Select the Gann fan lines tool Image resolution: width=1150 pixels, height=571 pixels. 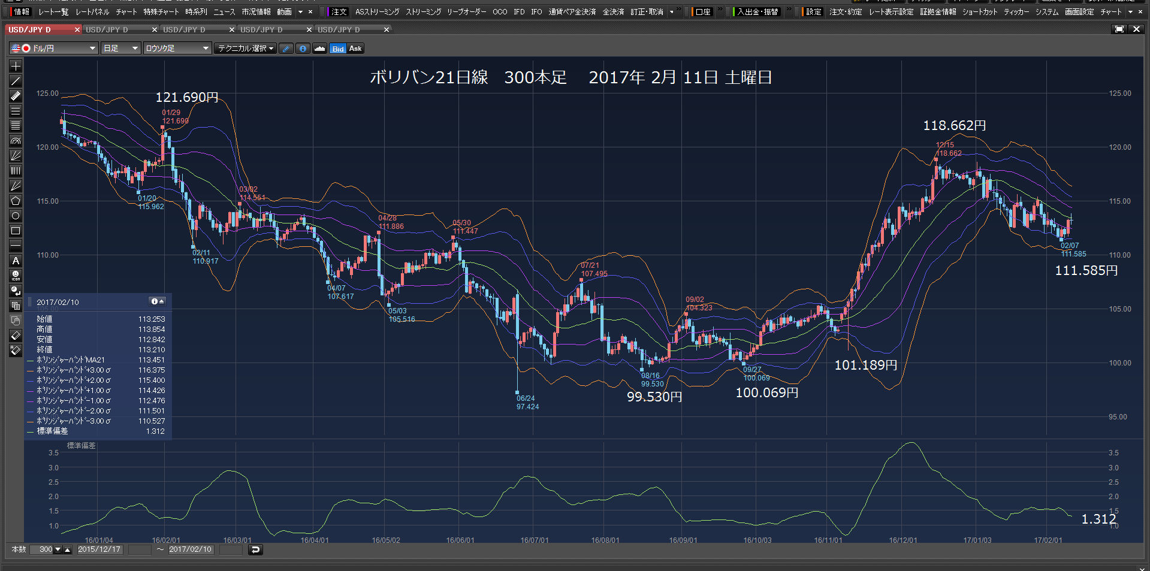point(16,186)
